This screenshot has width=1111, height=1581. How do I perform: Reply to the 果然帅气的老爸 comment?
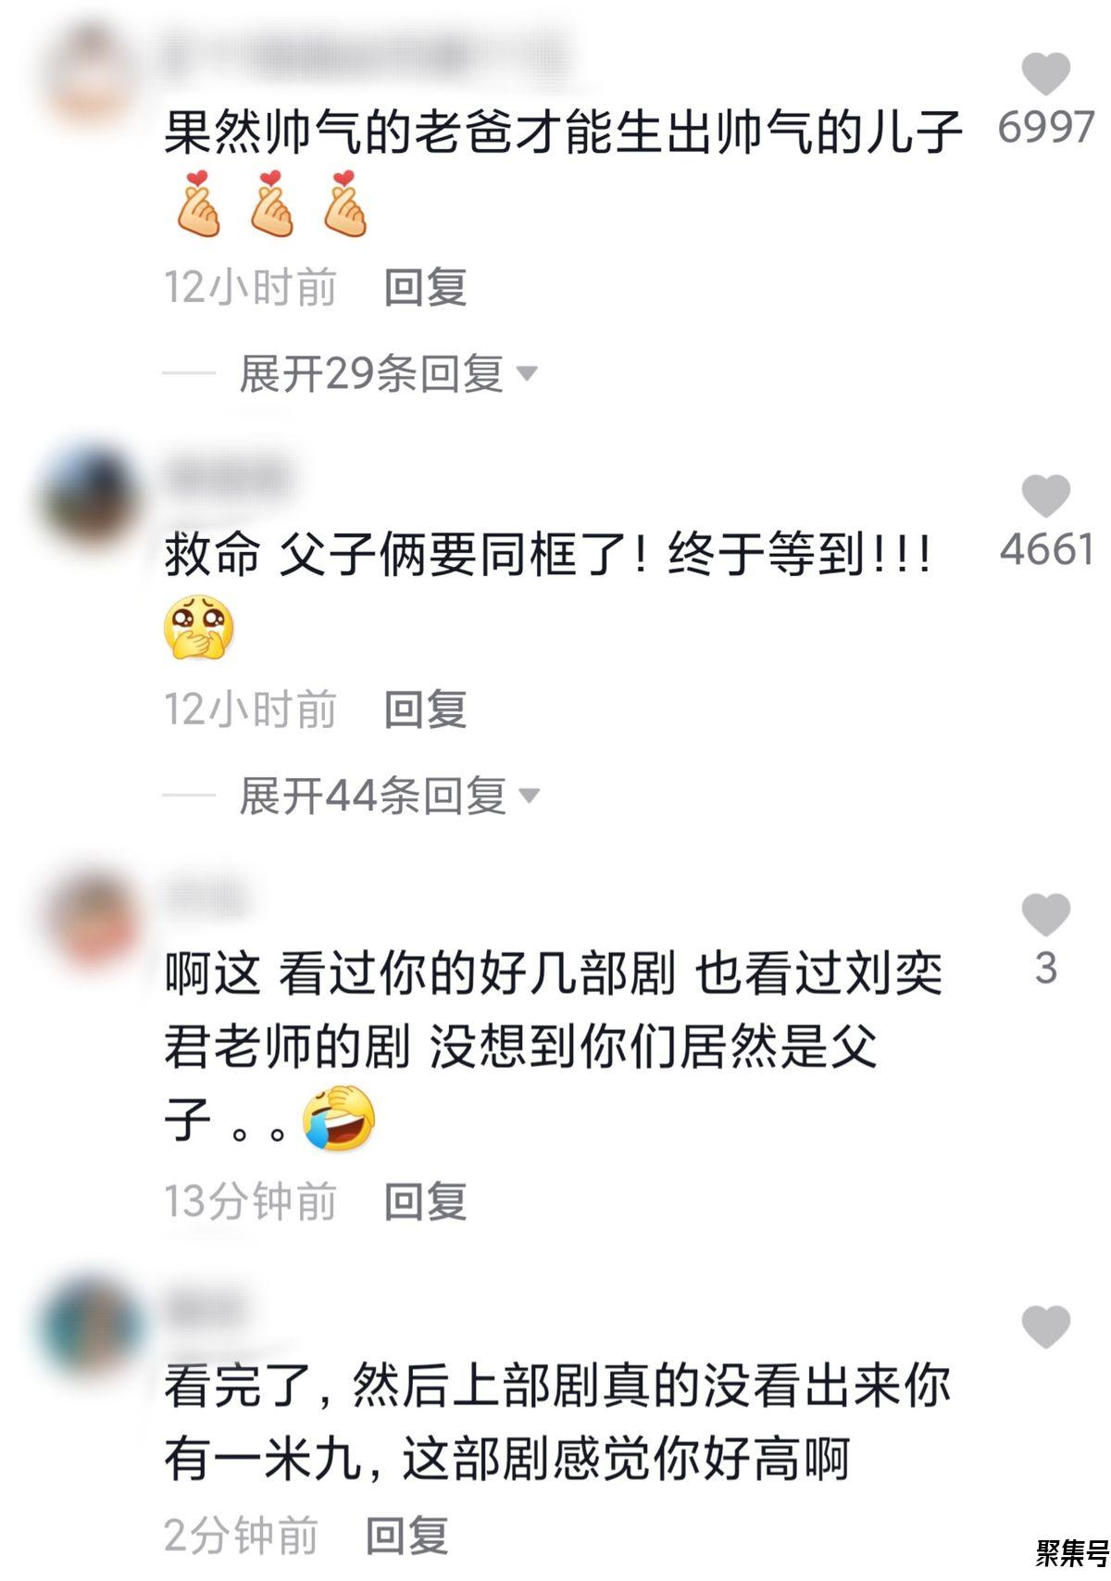[x=425, y=288]
